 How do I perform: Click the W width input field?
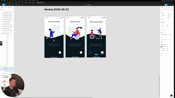point(163,16)
